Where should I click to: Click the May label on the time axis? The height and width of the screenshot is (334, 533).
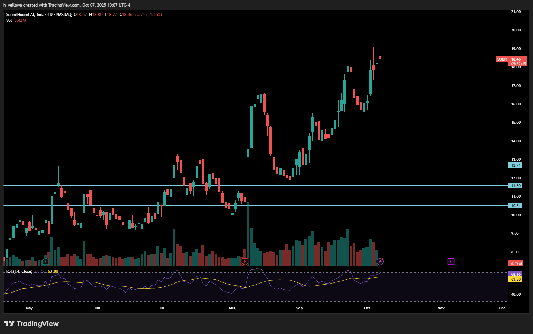click(x=29, y=308)
